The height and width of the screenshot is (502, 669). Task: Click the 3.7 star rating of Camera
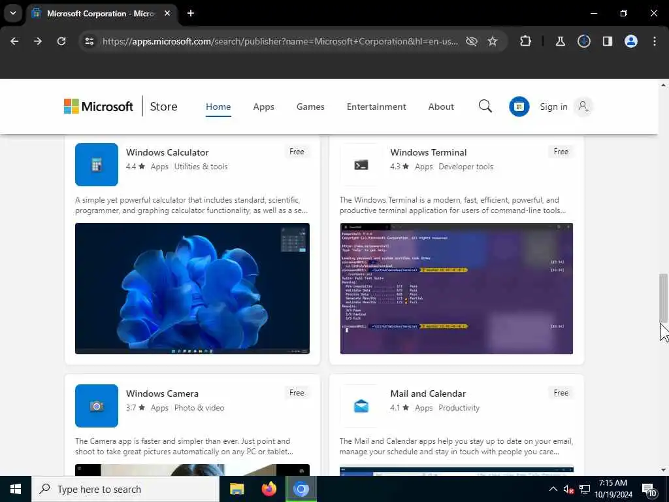(x=135, y=408)
